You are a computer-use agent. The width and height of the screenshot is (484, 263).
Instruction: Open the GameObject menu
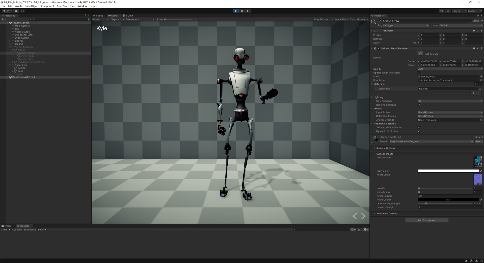pyautogui.click(x=31, y=6)
